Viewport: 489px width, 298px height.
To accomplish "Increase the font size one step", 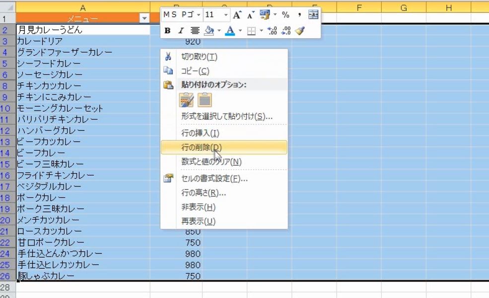I will (x=237, y=14).
